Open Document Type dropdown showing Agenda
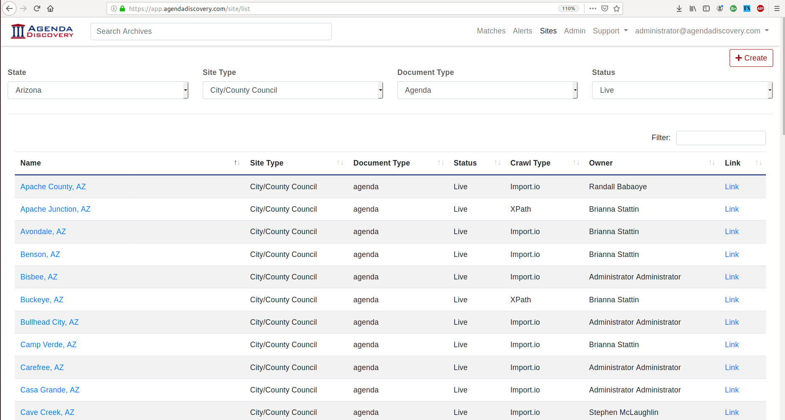This screenshot has height=420, width=785. pyautogui.click(x=488, y=90)
